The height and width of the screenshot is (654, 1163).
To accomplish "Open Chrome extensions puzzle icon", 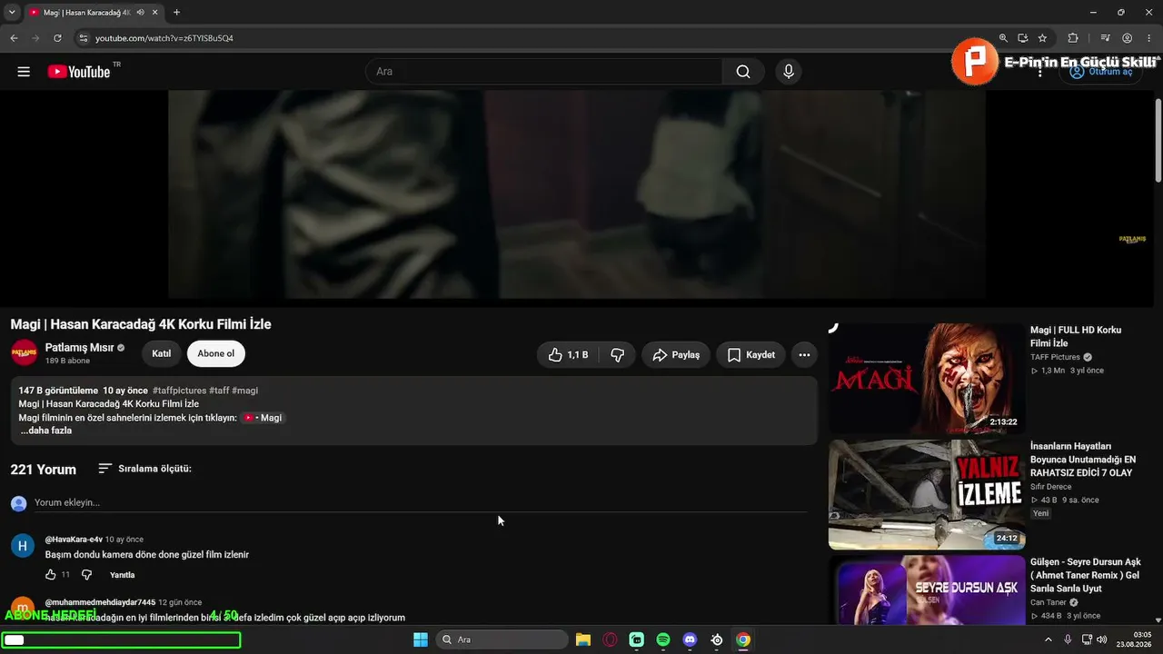I will click(x=1073, y=38).
